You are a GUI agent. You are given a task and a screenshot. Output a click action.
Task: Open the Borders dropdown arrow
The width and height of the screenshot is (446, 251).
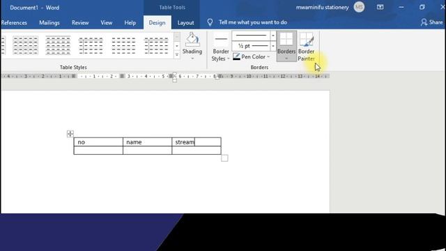point(286,59)
